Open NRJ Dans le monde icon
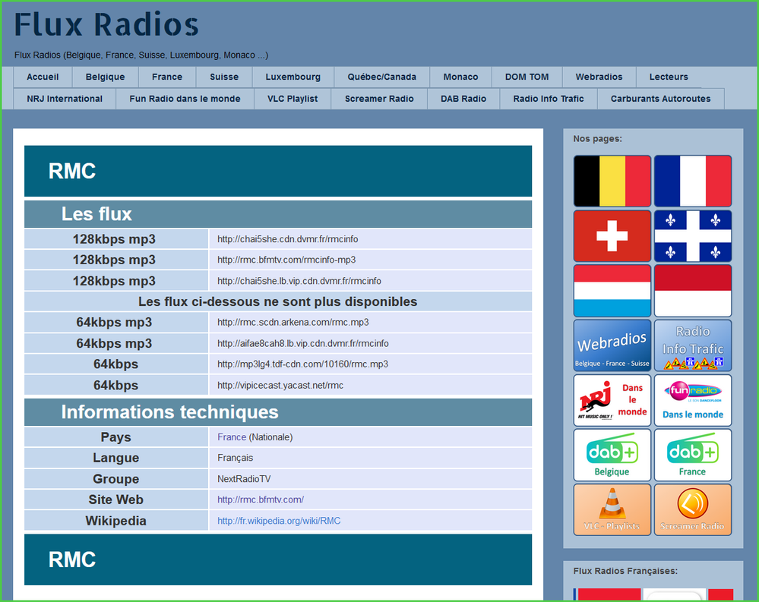The image size is (759, 602). point(612,400)
